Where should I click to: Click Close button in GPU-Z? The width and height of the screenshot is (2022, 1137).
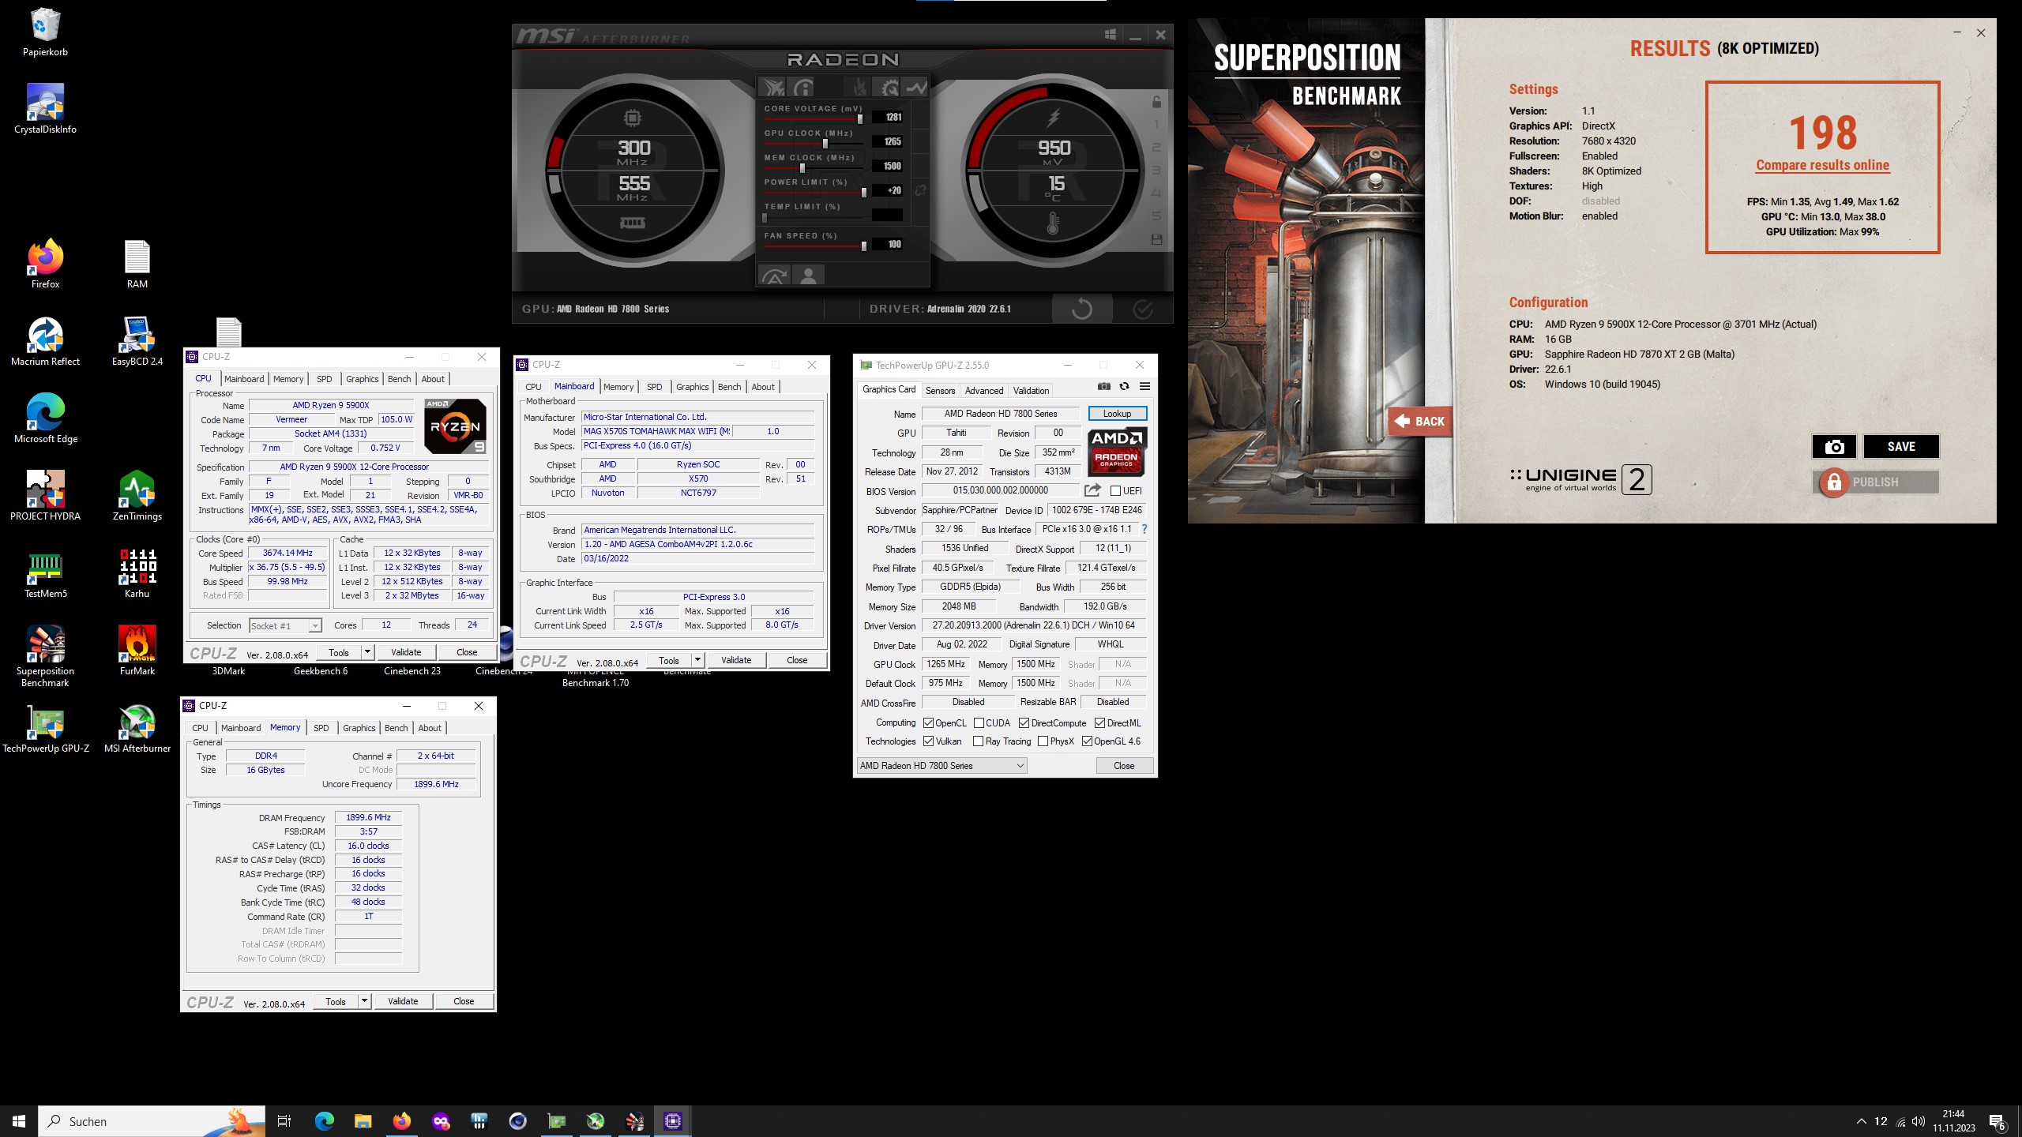click(x=1124, y=766)
